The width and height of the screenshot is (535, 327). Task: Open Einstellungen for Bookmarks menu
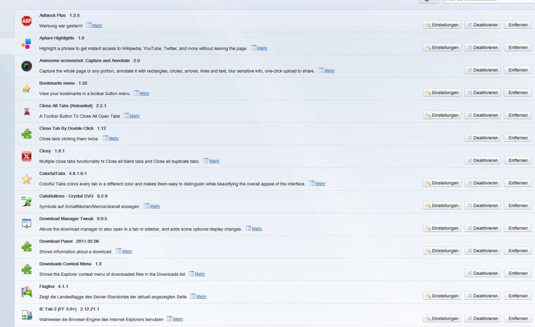[x=442, y=93]
